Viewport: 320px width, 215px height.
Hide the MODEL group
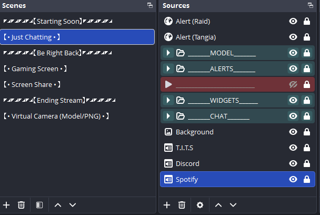tap(293, 53)
